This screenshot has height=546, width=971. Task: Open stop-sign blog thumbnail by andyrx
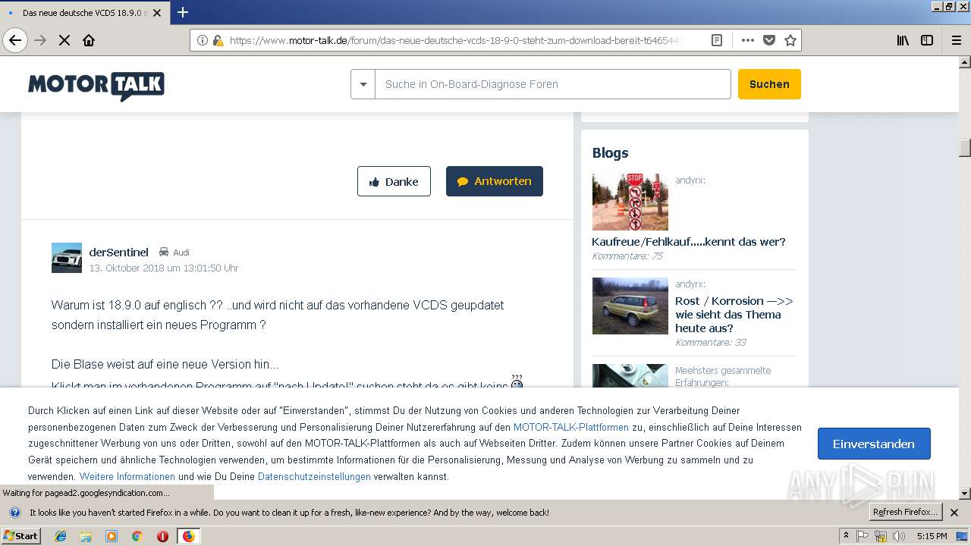pyautogui.click(x=630, y=202)
